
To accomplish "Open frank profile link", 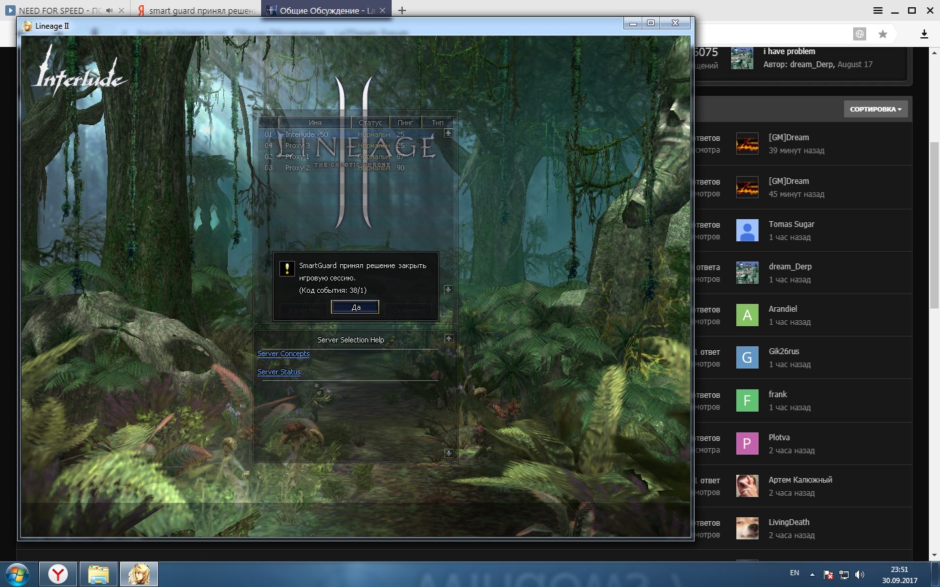I will pos(777,395).
